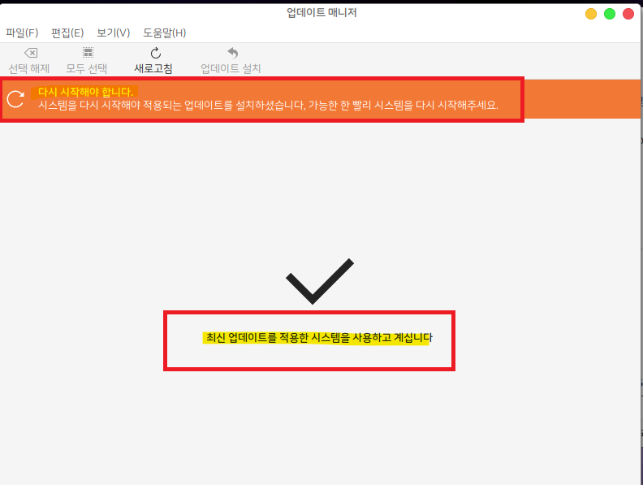The image size is (643, 485).
Task: Click the 새로고침 label
Action: pos(153,68)
